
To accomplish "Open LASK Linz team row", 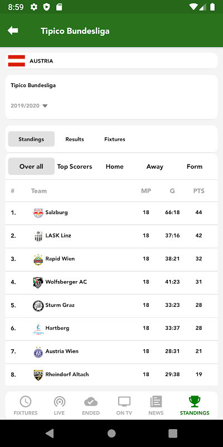I will [x=111, y=236].
